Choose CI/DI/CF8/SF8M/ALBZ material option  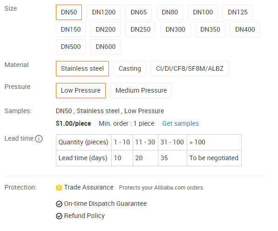[x=190, y=68]
